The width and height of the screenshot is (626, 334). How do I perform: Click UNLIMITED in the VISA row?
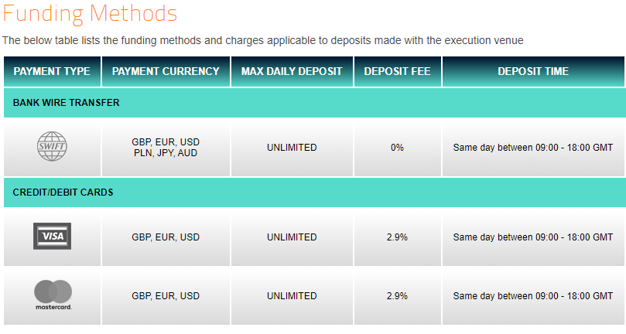point(292,237)
